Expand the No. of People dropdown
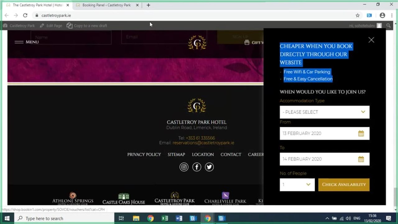This screenshot has height=224, width=398. [297, 184]
